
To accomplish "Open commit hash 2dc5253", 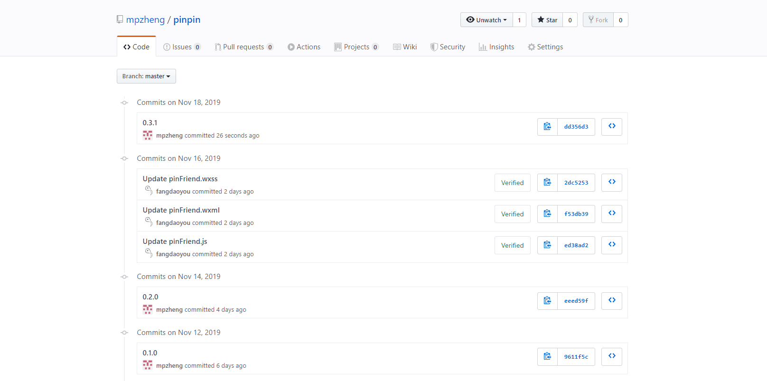I will [576, 183].
